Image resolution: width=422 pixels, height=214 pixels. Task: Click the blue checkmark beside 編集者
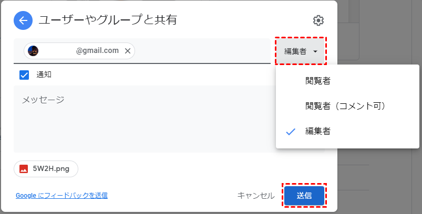coord(291,132)
